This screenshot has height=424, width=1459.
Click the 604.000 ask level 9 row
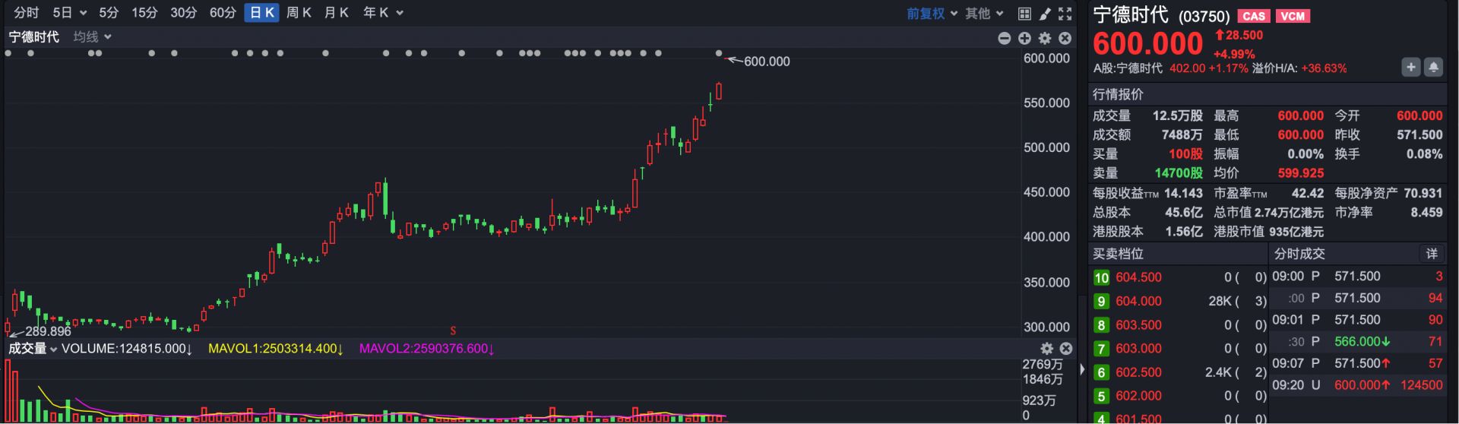[x=1179, y=302]
